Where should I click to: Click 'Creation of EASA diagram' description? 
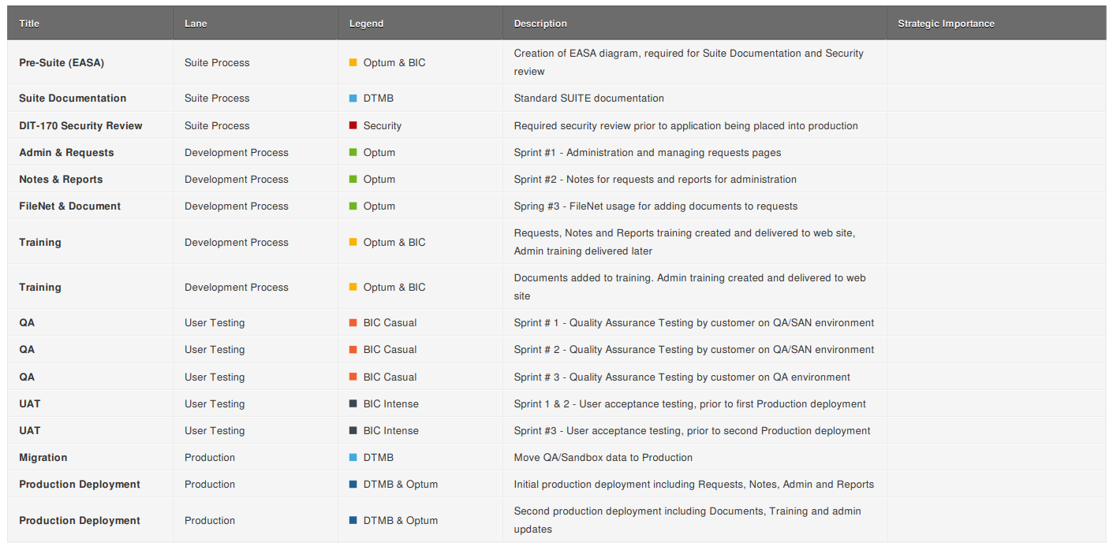pos(689,62)
